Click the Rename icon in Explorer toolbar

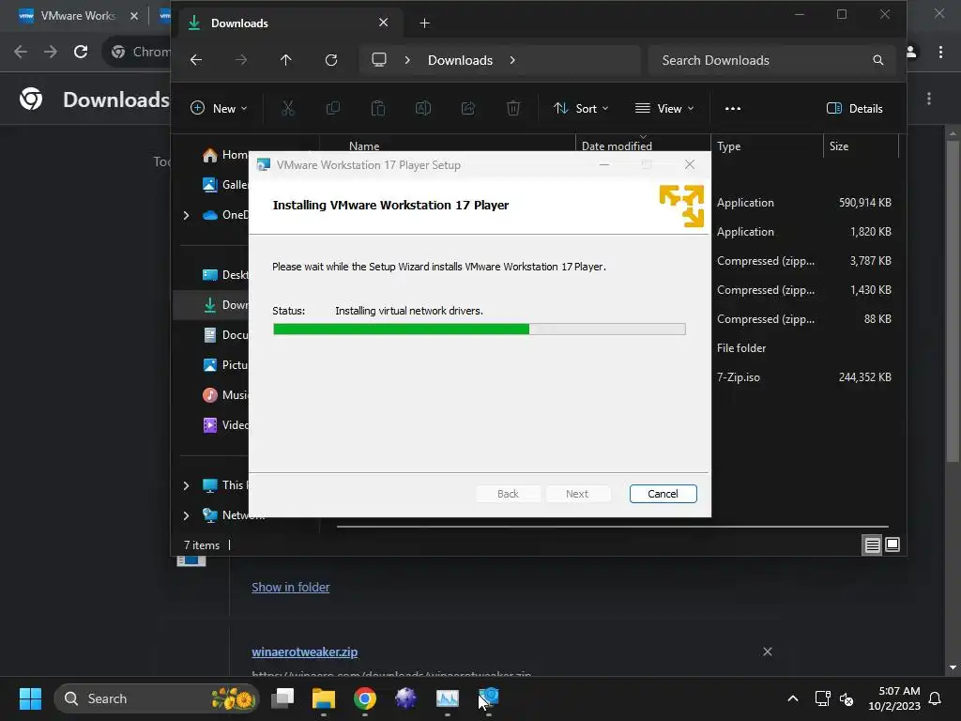click(x=423, y=109)
